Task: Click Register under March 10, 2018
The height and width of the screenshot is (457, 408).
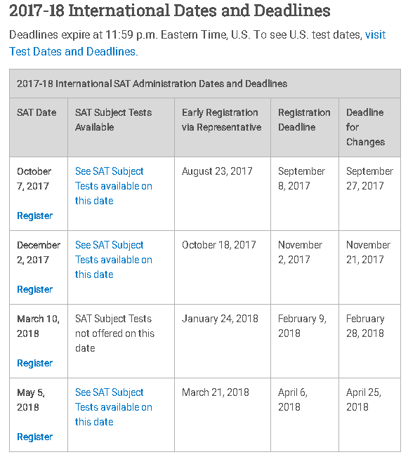Action: point(34,363)
